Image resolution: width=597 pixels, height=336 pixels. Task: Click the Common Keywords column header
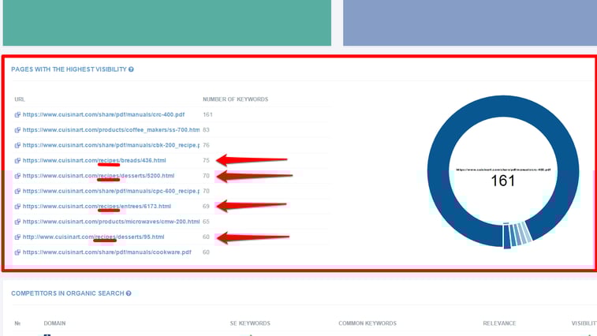pos(367,323)
